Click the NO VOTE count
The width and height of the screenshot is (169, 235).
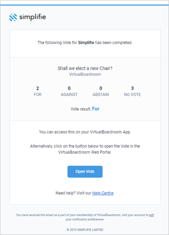(132, 88)
